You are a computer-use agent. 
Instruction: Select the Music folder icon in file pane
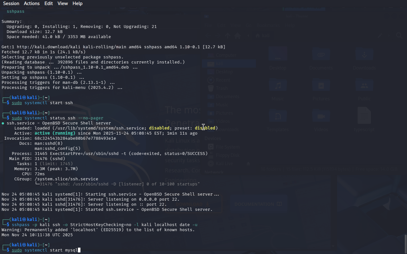(278, 86)
